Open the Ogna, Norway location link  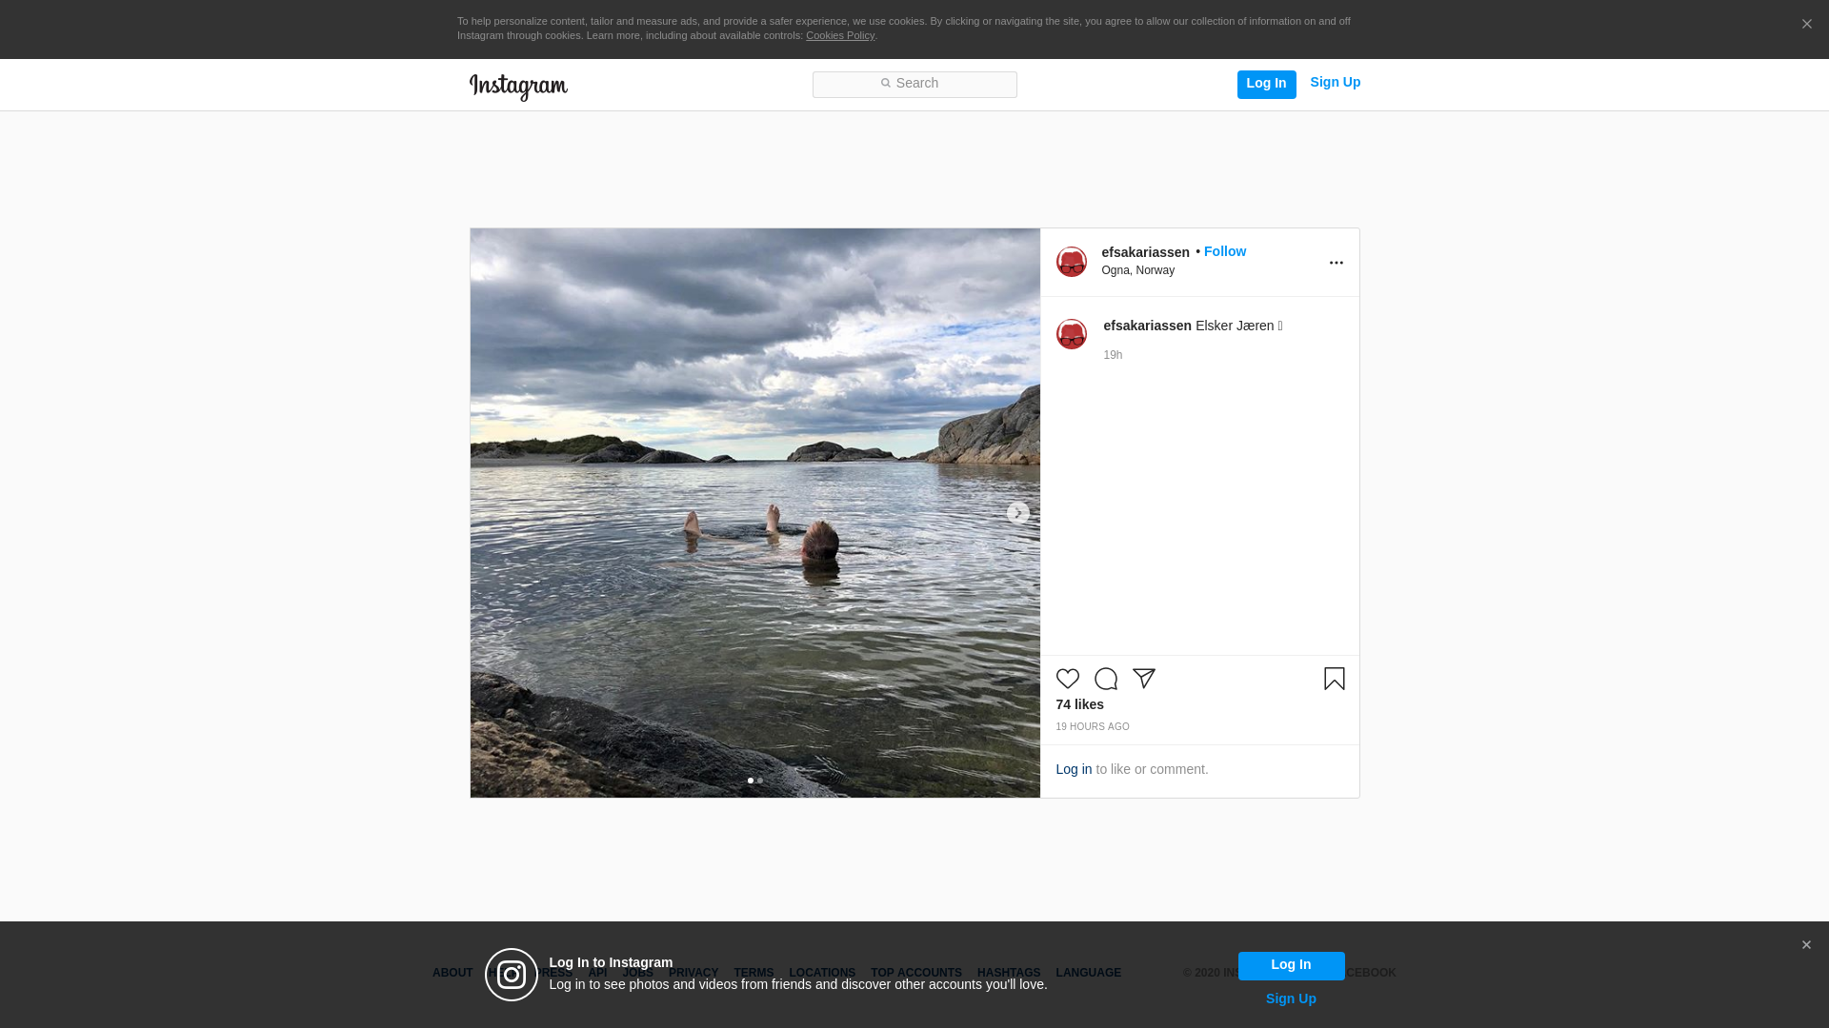pyautogui.click(x=1137, y=270)
